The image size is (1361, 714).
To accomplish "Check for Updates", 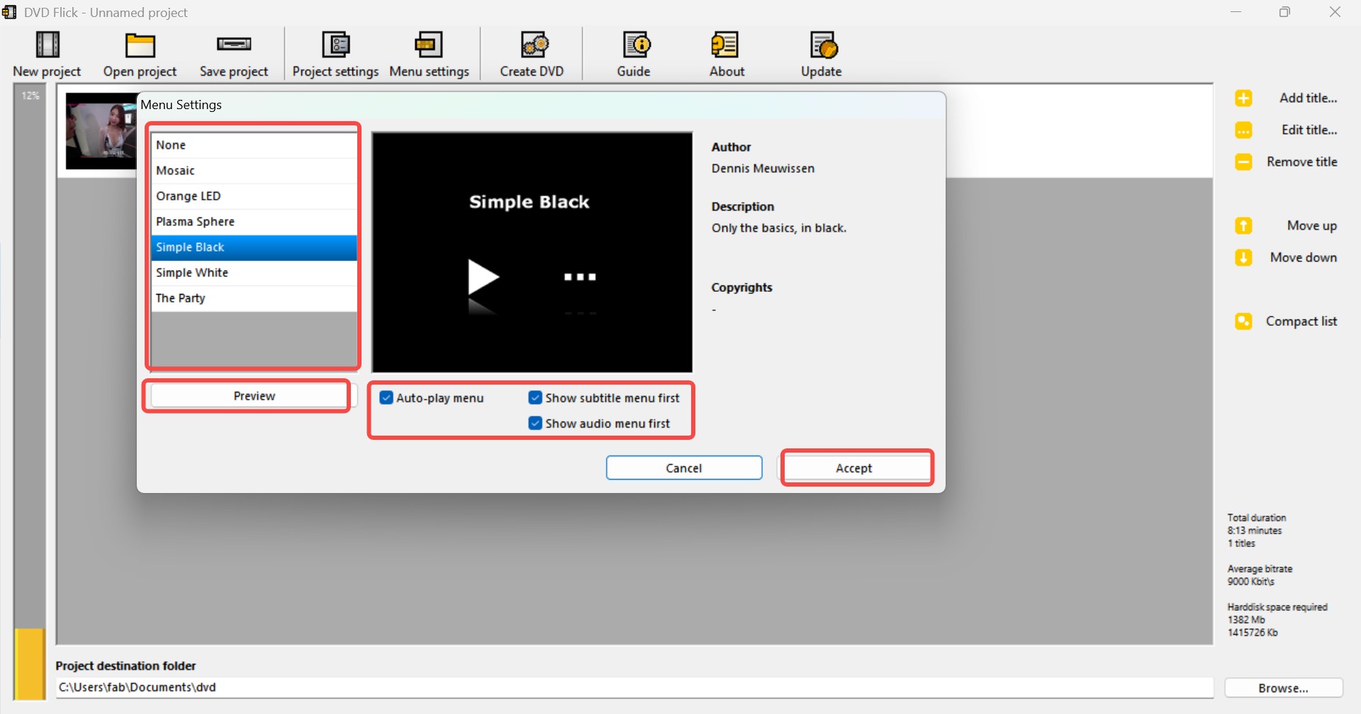I will pos(821,53).
